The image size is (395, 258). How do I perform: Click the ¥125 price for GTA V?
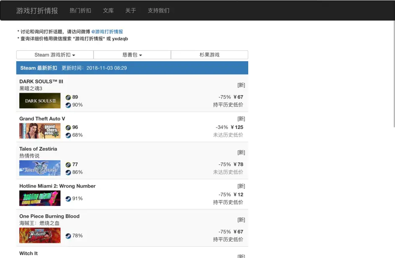[237, 127]
